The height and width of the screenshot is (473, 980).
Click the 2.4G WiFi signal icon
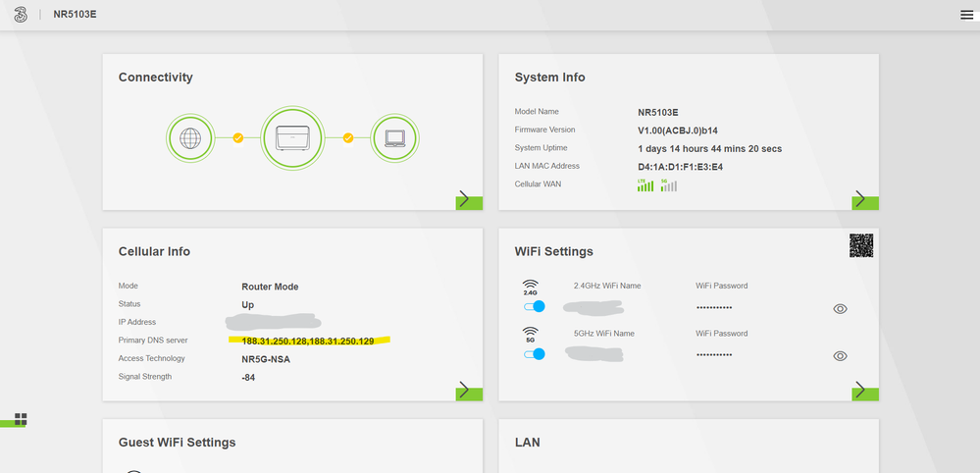click(531, 288)
